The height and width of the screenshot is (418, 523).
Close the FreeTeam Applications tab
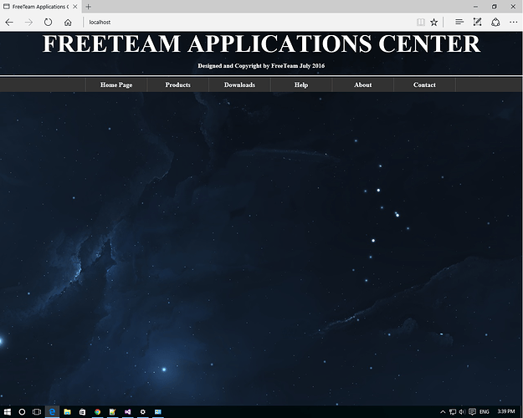point(76,7)
